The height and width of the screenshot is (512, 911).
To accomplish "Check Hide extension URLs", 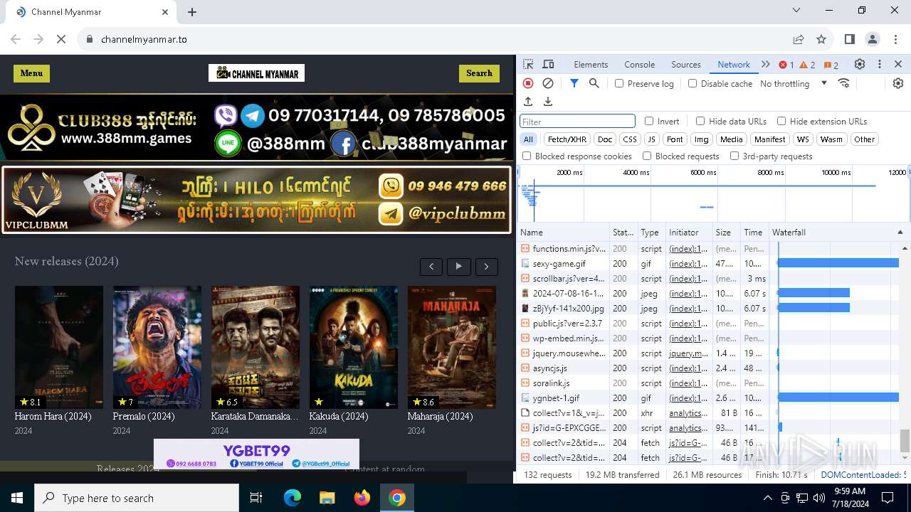I will coord(781,121).
